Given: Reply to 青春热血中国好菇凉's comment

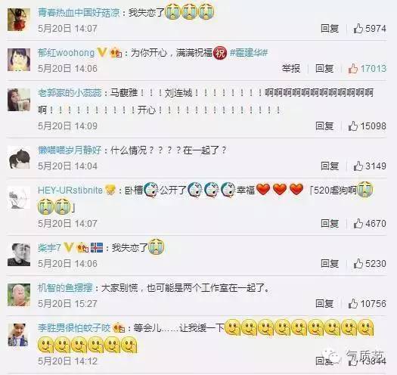Looking at the screenshot, I should (x=330, y=29).
